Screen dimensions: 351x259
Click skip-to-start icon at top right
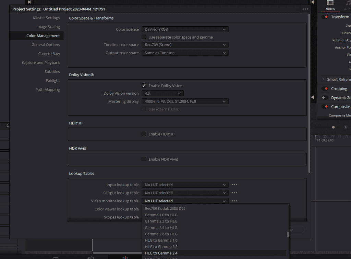coord(312,2)
